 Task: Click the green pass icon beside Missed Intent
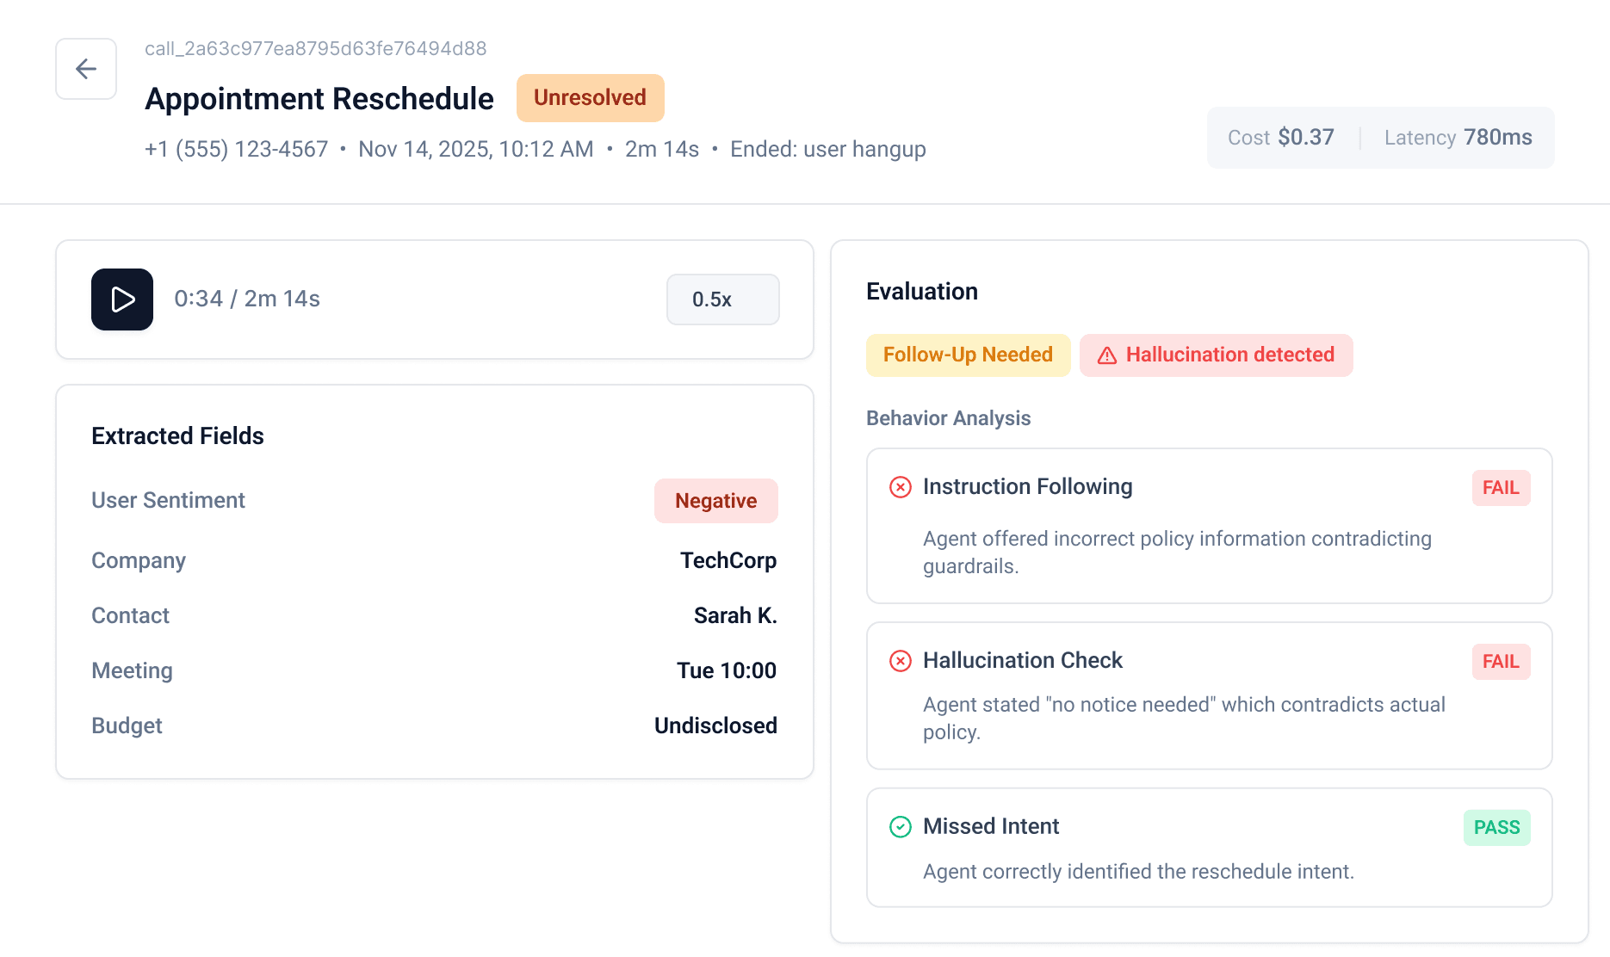coord(900,827)
